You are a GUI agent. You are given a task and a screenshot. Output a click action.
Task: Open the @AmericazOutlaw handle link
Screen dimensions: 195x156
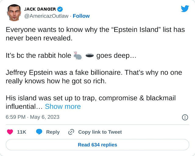click(x=46, y=16)
